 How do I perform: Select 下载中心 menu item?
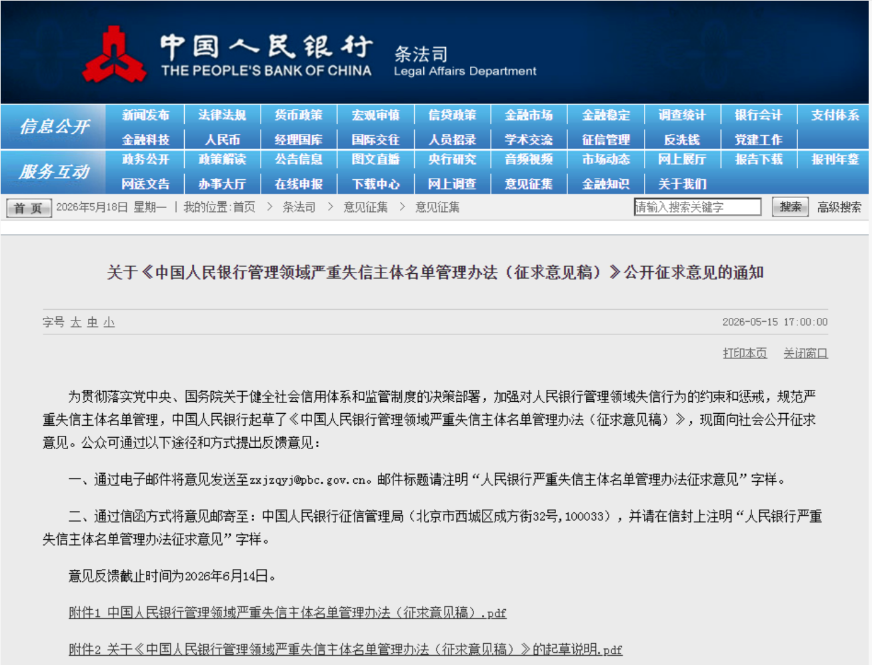tap(375, 184)
